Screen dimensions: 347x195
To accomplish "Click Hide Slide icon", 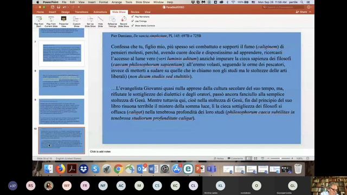I will (x=100, y=19).
